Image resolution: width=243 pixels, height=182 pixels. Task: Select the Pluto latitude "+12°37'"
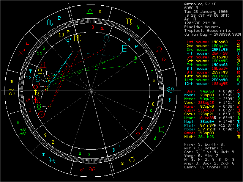pyautogui.click(x=226, y=126)
